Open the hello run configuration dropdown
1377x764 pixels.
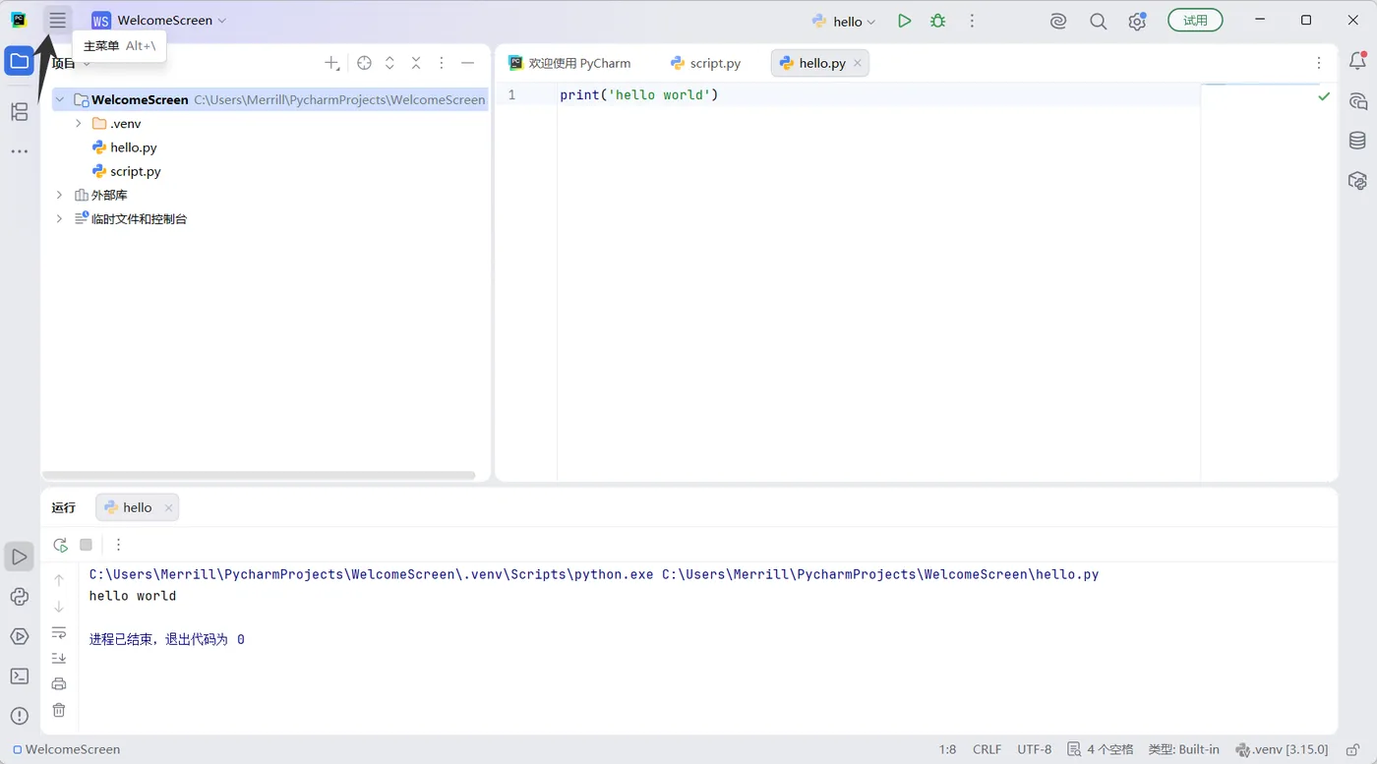pos(844,21)
